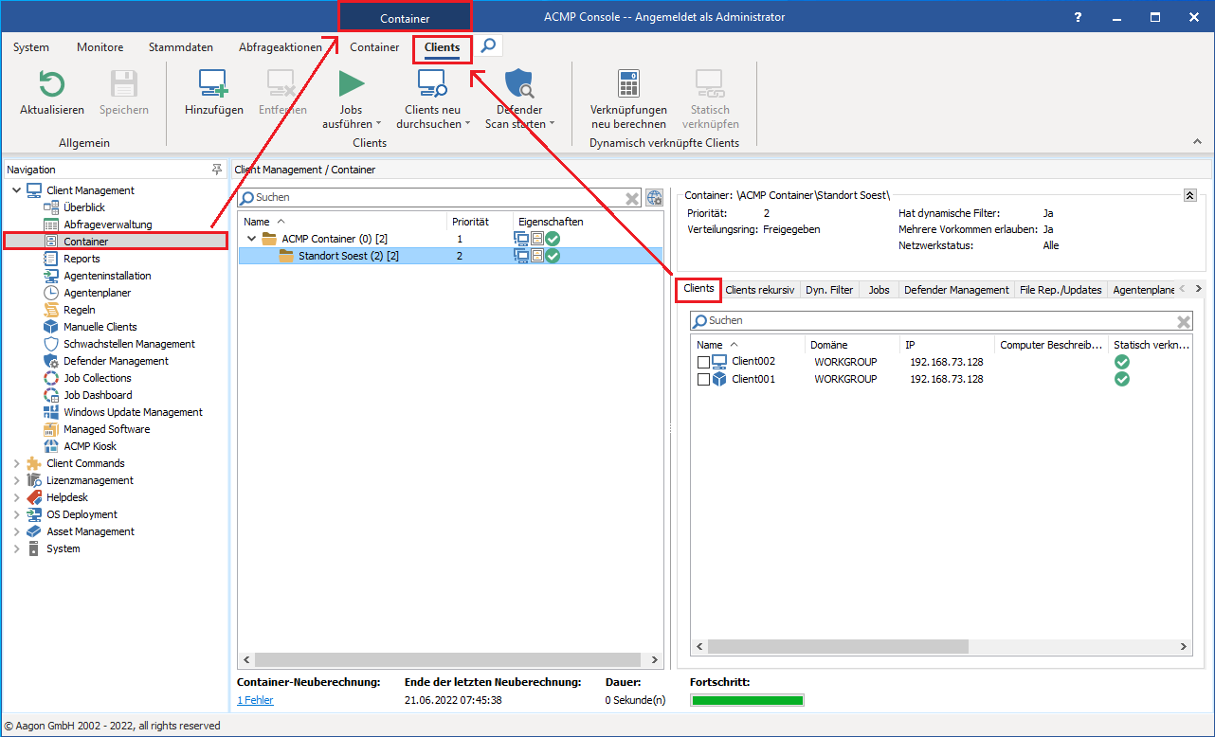Expand the OS Deployment node
1215x737 pixels.
point(16,514)
